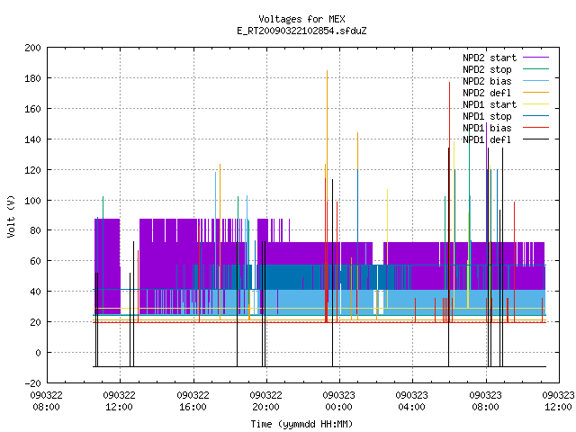
Task: Click the 'NPD2 bias' legend label
Action: click(487, 81)
